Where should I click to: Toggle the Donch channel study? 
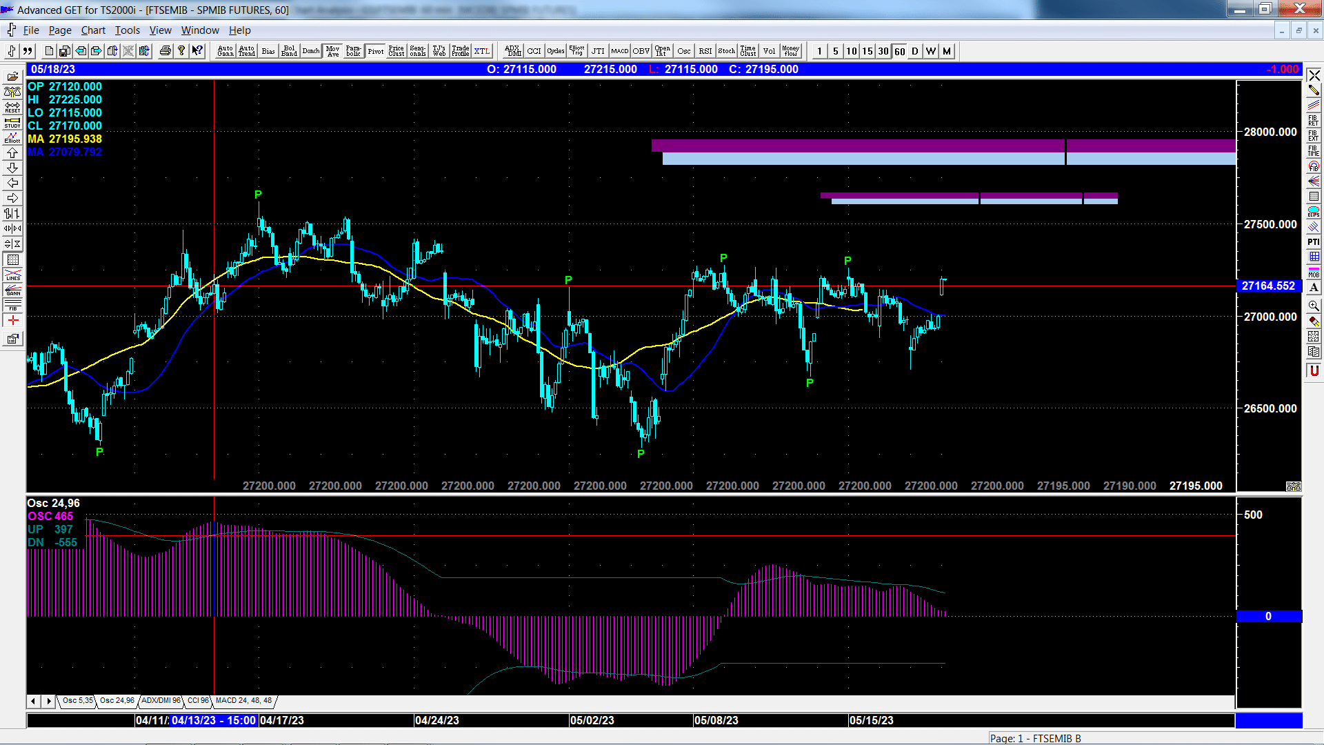[x=311, y=51]
